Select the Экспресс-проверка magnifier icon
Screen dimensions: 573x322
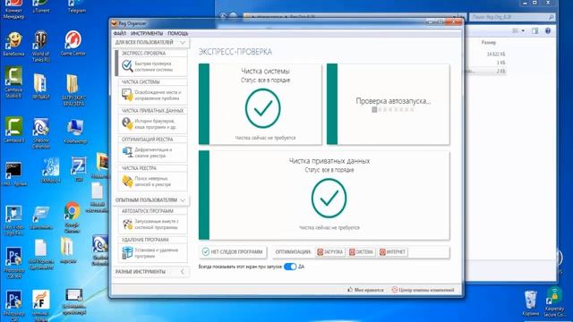pyautogui.click(x=127, y=65)
